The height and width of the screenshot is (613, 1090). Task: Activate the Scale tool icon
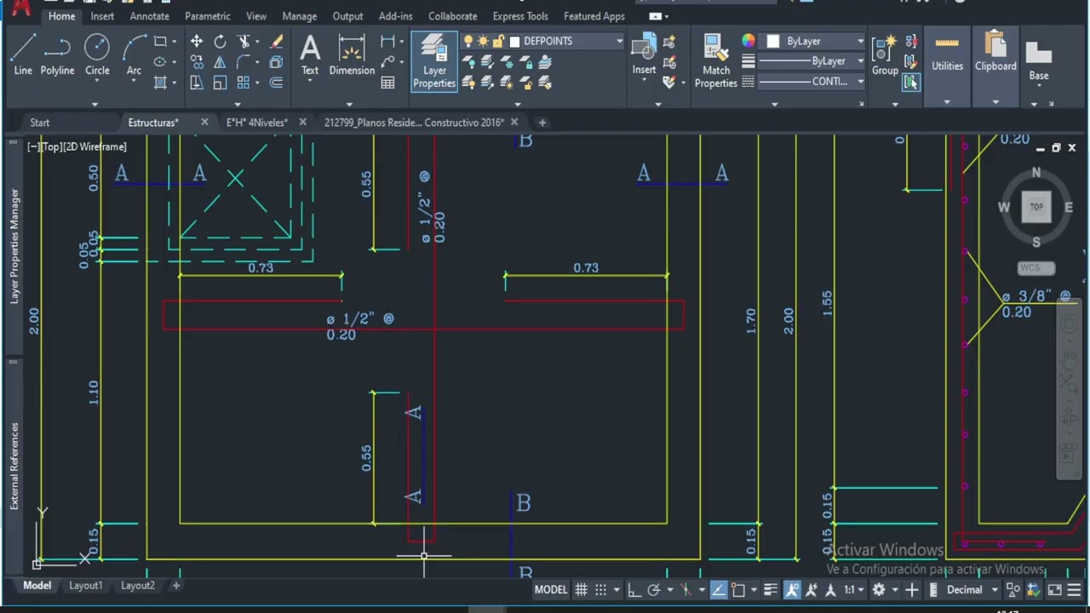pos(220,83)
